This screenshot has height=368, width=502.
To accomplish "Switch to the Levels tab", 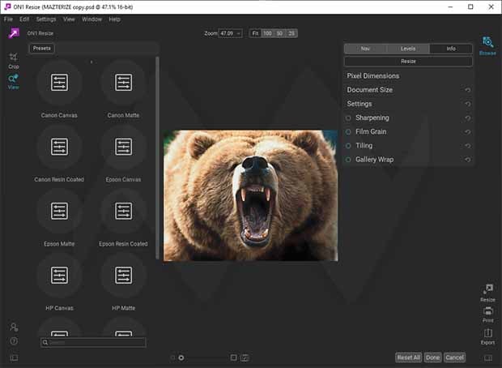I will point(408,49).
